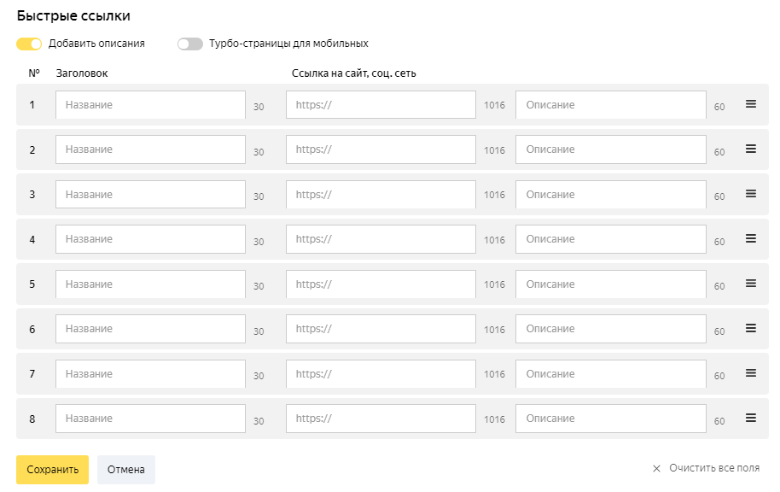Click the "Описание" field in row 8
Viewport: 780px width, 492px height.
(611, 419)
